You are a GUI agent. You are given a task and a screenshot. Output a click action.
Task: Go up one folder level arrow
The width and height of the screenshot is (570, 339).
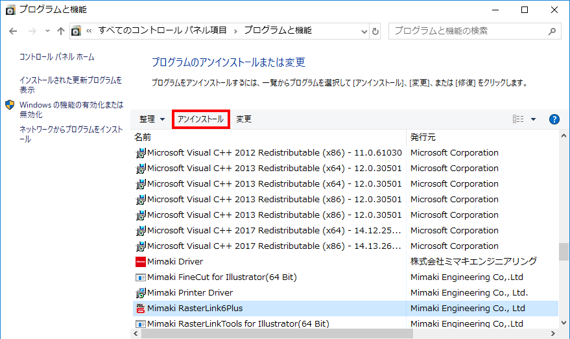[x=61, y=31]
